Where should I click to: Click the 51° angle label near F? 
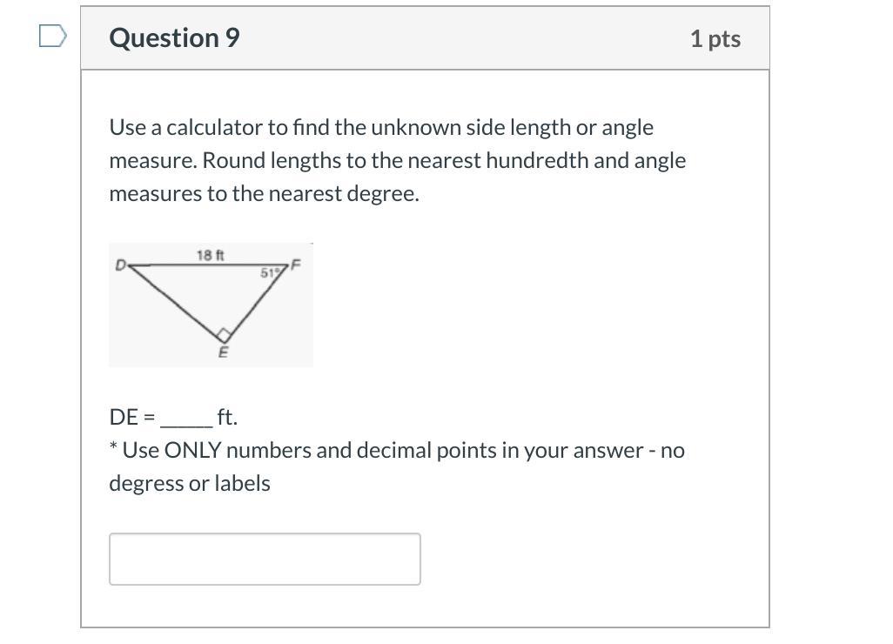pos(271,273)
